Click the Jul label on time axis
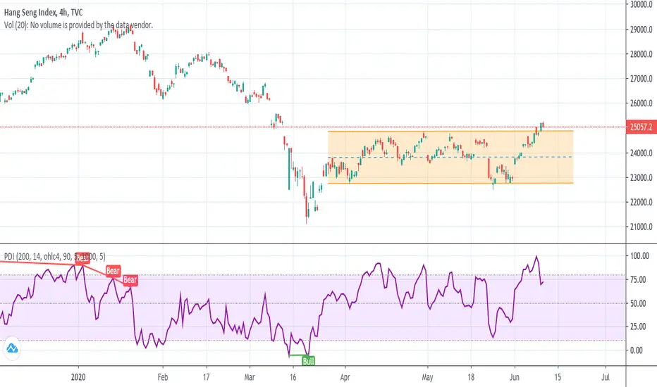 (605, 377)
